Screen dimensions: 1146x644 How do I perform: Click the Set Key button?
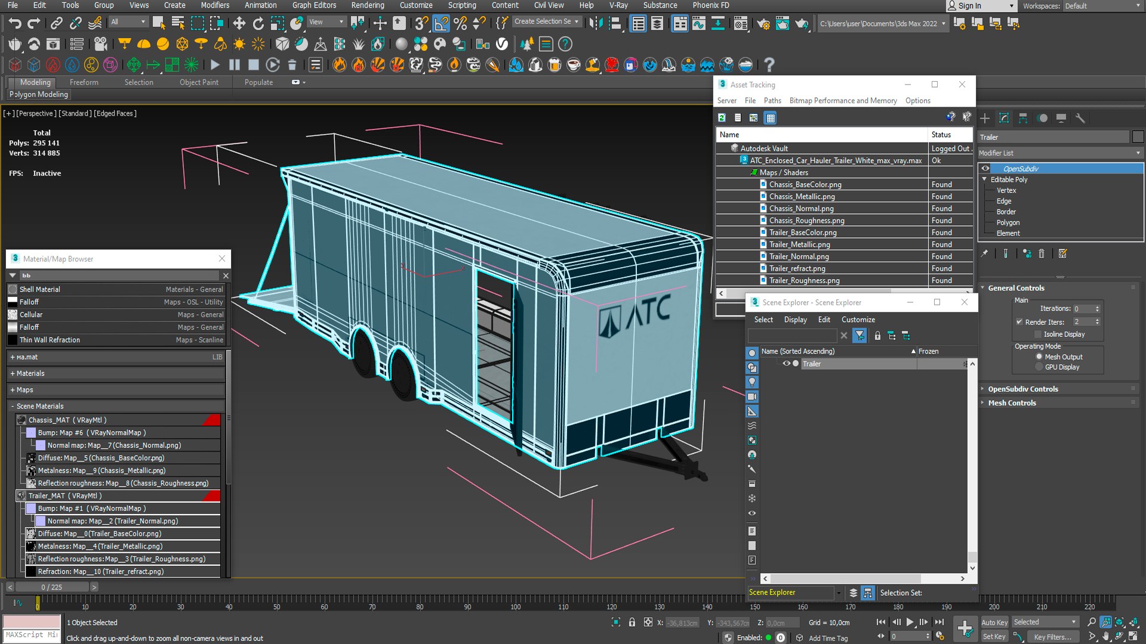[x=994, y=636]
